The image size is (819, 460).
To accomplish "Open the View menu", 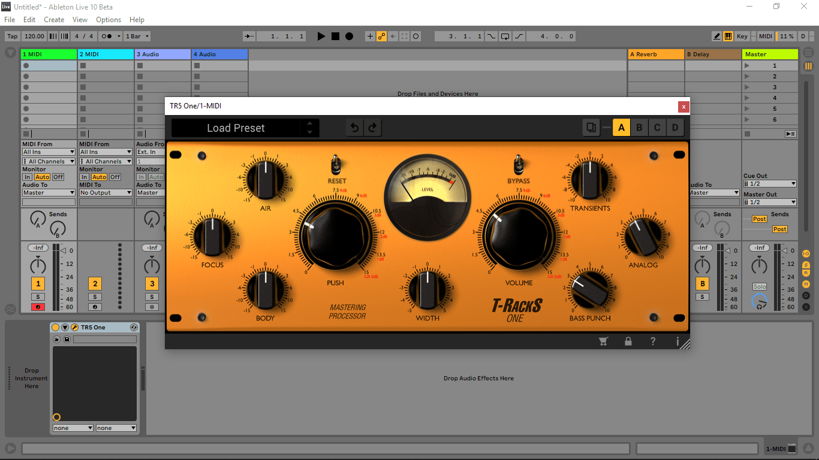I will (x=80, y=20).
